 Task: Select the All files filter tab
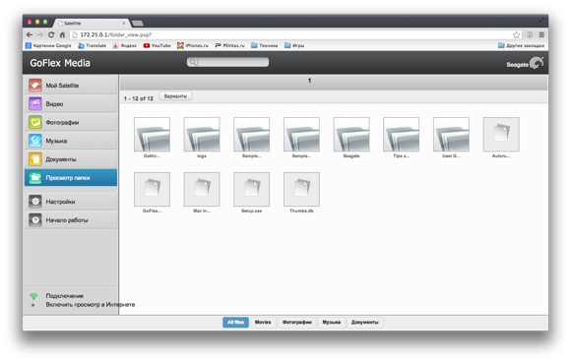[235, 323]
